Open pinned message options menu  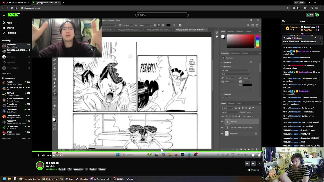pos(320,38)
